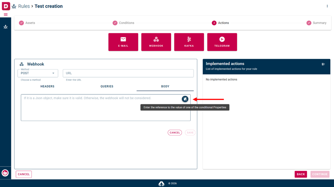334x187 pixels.
Task: Clear all implemented actions trash icon
Action: [323, 64]
